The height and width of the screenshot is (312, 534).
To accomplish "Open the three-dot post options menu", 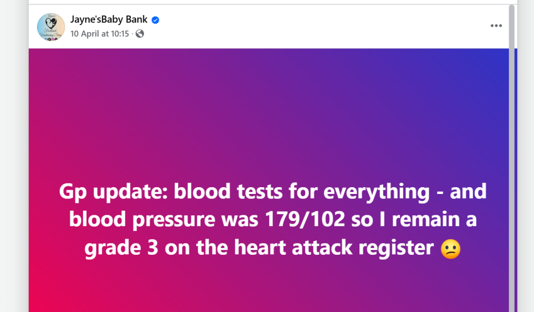I will (x=496, y=26).
